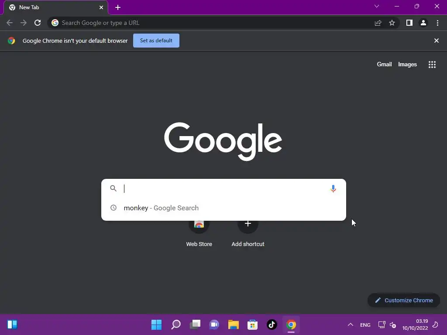The image size is (447, 335).
Task: Show hidden system tray icons
Action: click(351, 325)
